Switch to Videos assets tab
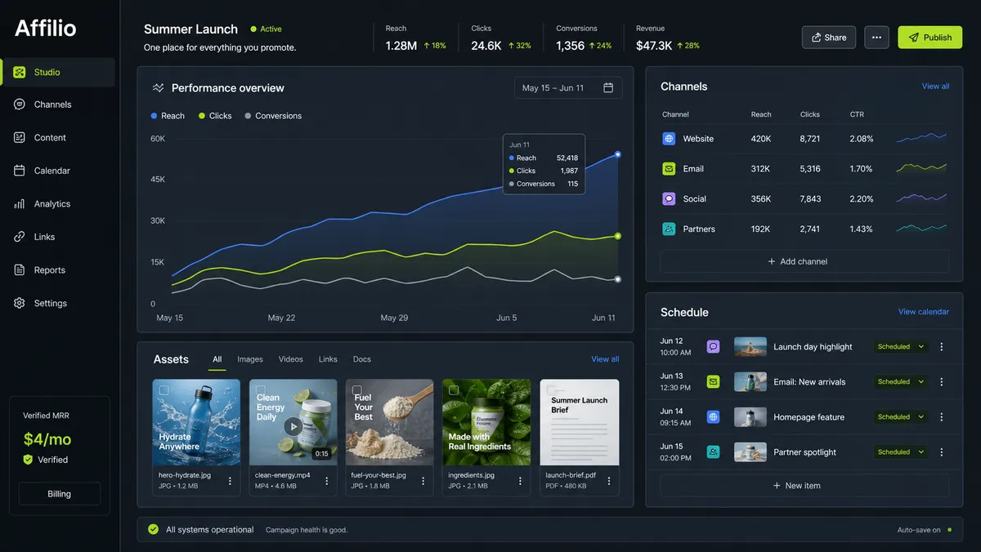The height and width of the screenshot is (552, 981). tap(291, 359)
